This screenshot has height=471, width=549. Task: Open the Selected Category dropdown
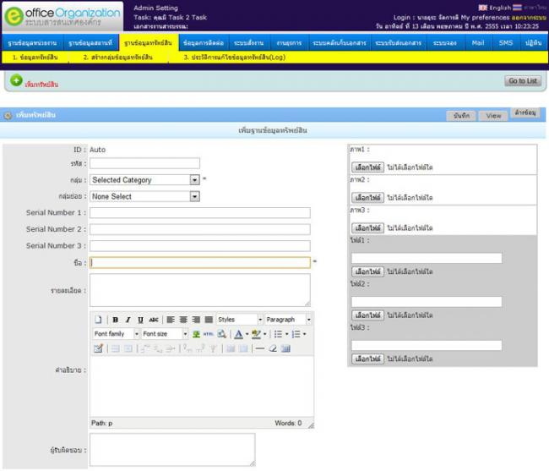(144, 180)
